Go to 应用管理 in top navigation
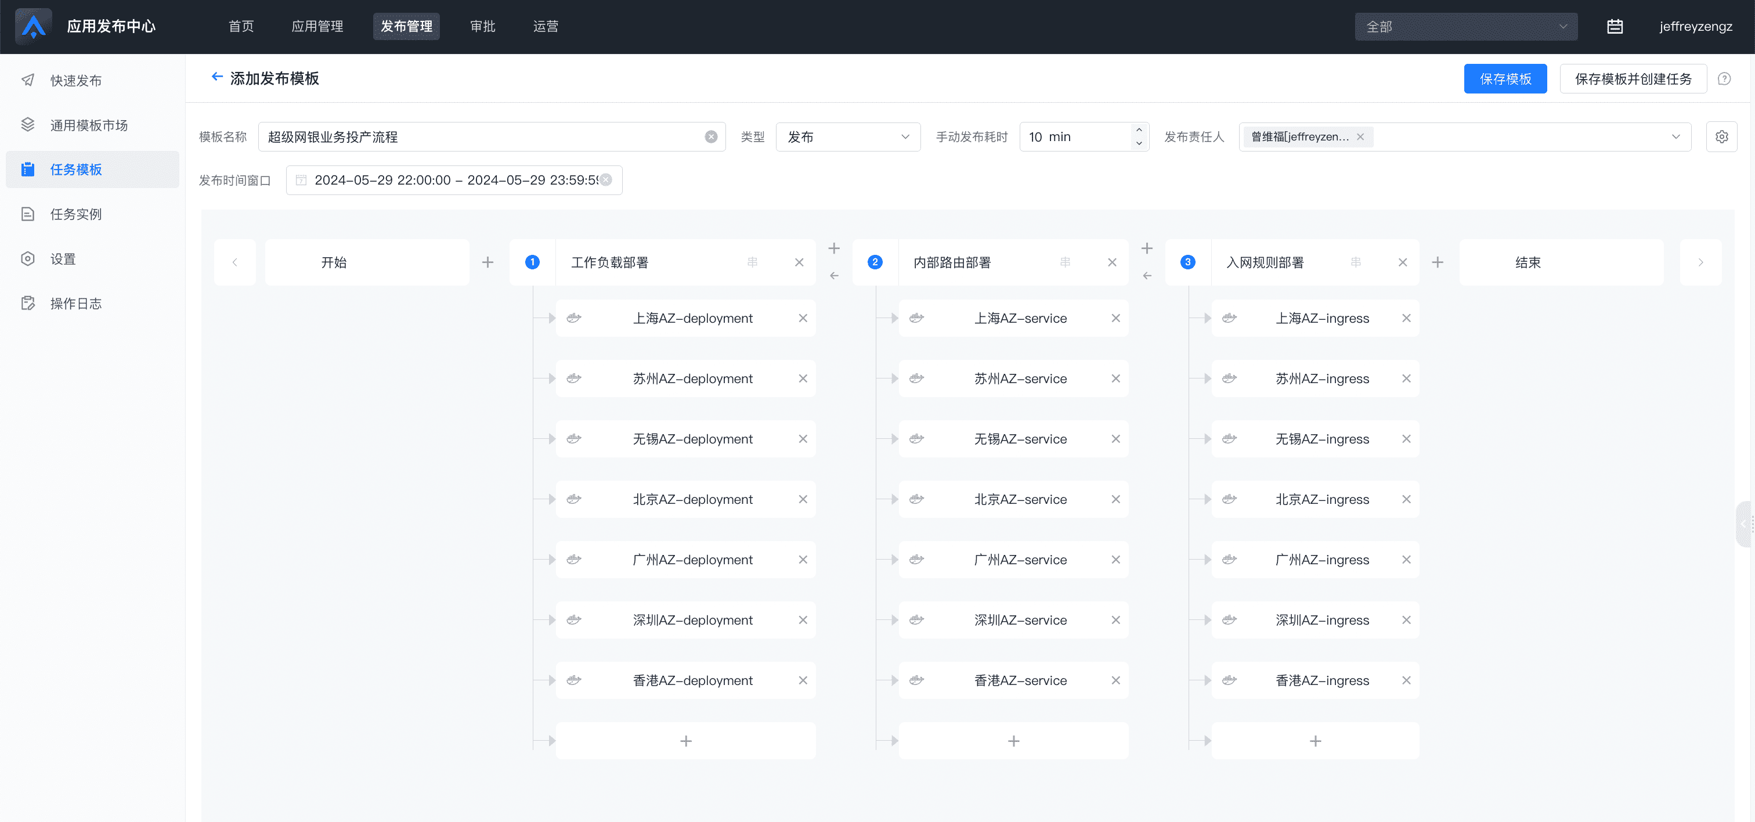Viewport: 1755px width, 822px height. pos(317,27)
